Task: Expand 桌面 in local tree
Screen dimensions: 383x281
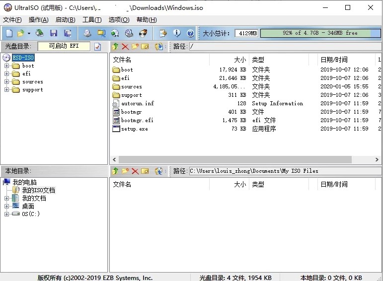Action: tap(6, 206)
